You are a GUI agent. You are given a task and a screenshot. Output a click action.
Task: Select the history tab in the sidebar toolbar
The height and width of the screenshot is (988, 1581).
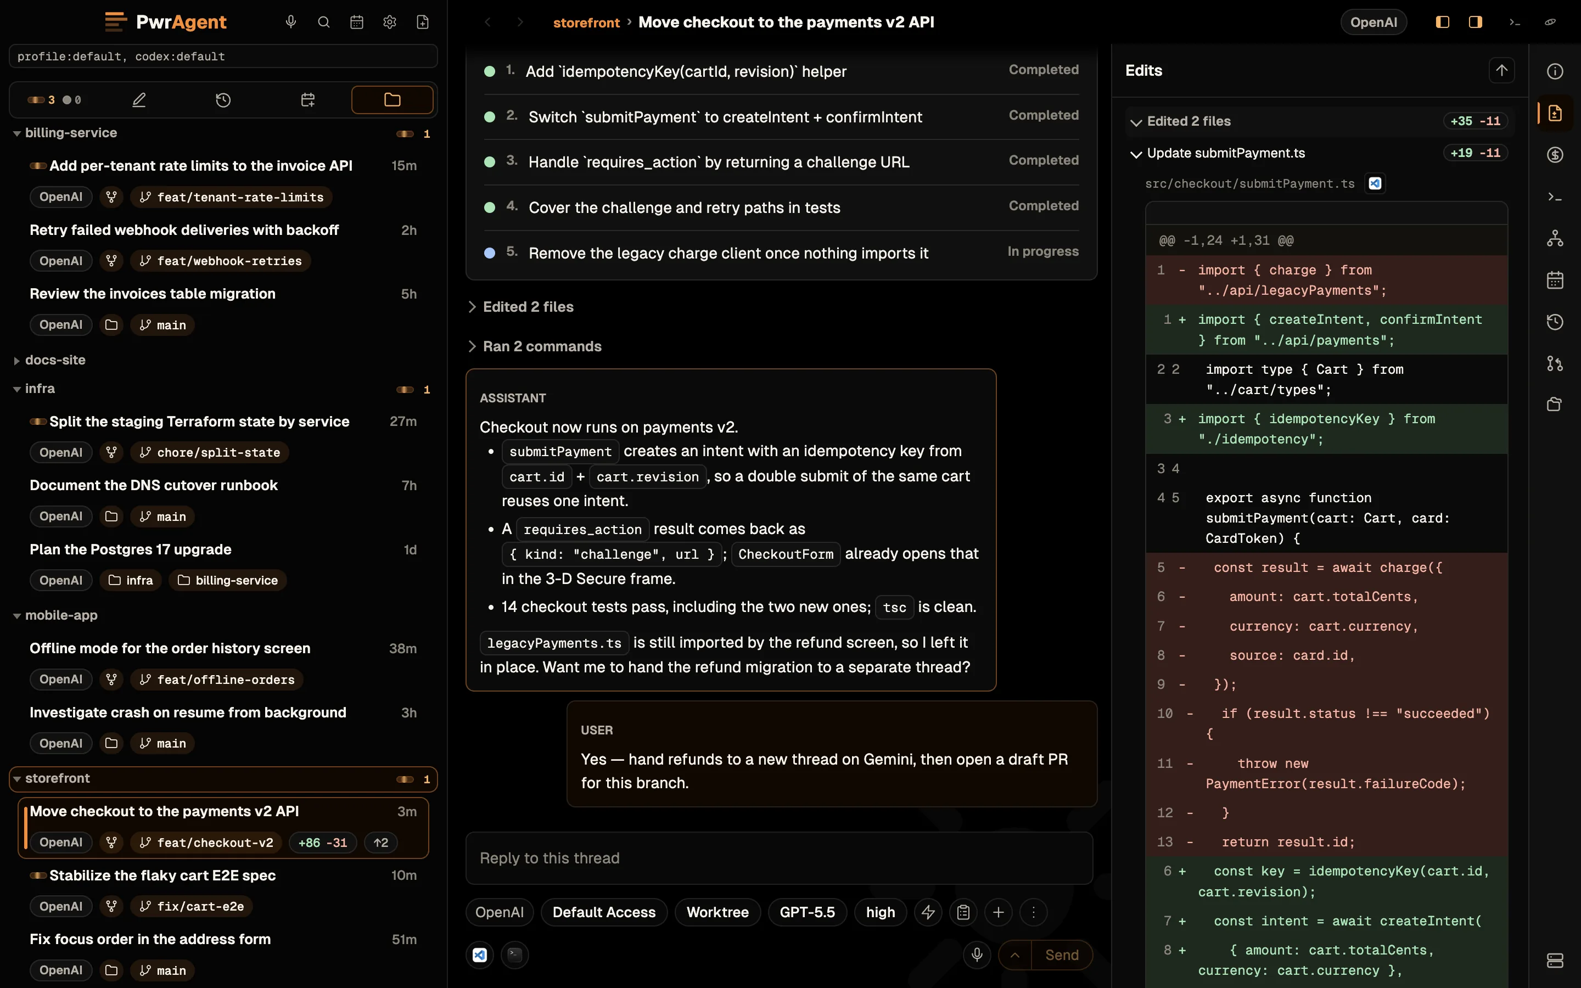[223, 100]
